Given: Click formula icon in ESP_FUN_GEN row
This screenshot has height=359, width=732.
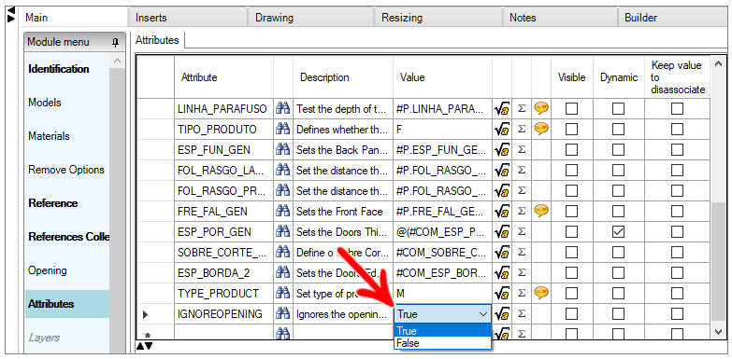Looking at the screenshot, I should click(502, 150).
